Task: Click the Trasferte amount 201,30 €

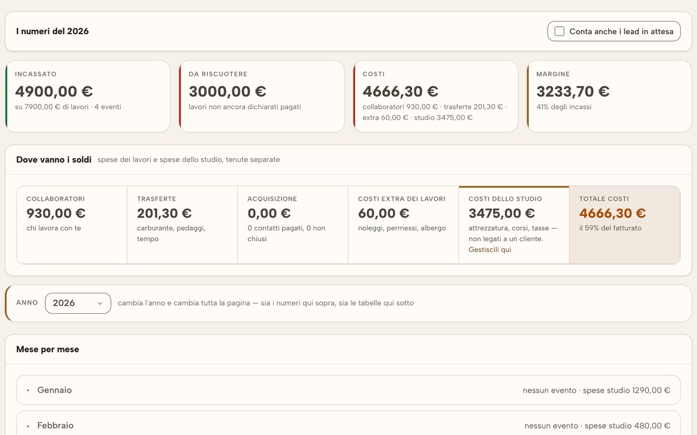Action: (x=164, y=213)
